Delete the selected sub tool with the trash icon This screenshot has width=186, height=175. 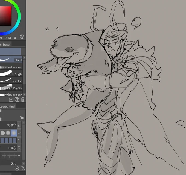(x=23, y=100)
